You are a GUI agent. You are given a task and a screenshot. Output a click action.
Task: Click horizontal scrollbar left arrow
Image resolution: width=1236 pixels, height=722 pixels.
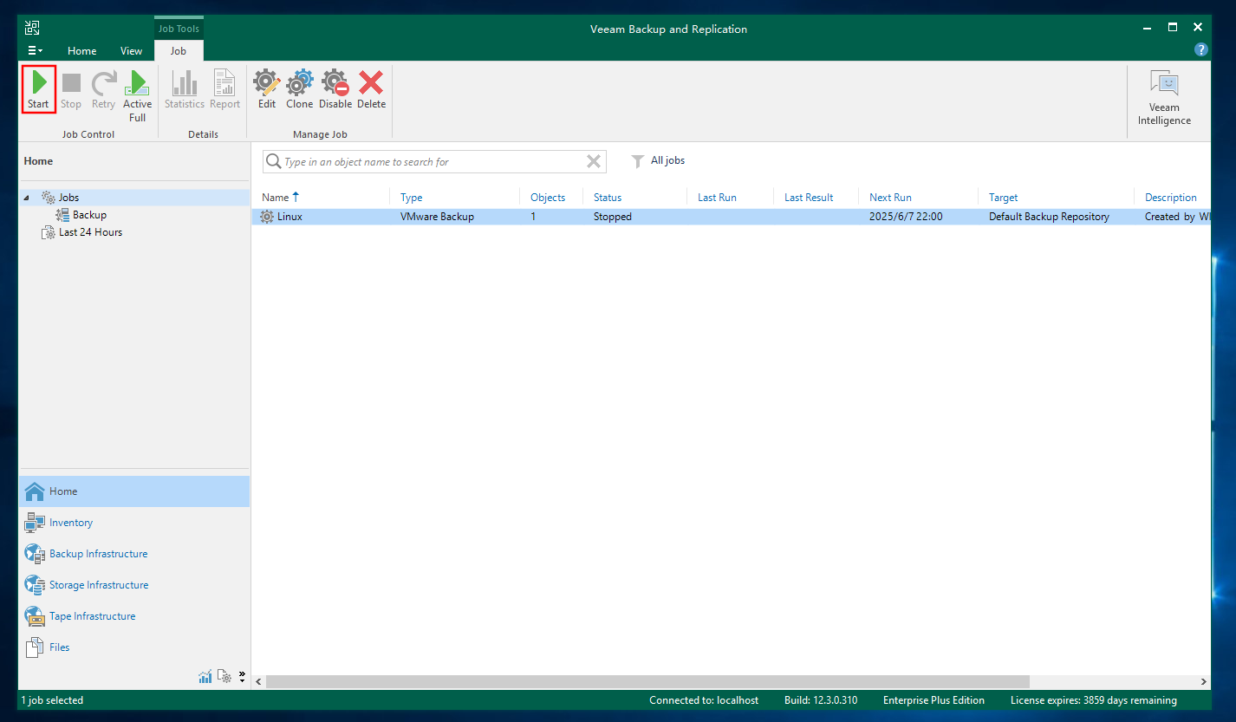pos(258,682)
